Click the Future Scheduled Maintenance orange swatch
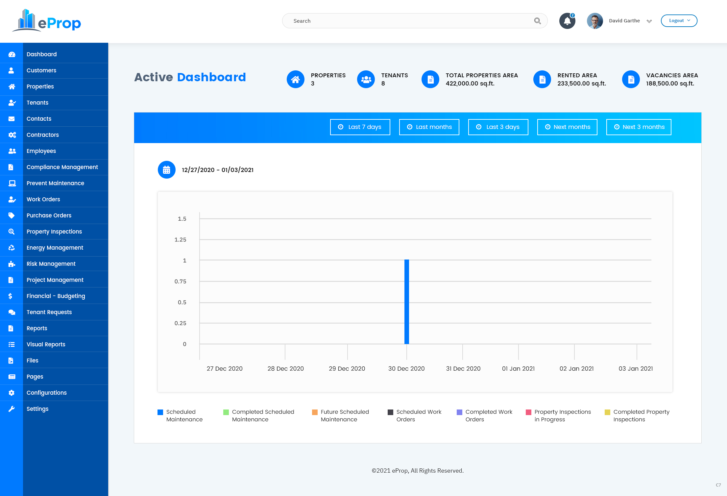 pyautogui.click(x=315, y=412)
